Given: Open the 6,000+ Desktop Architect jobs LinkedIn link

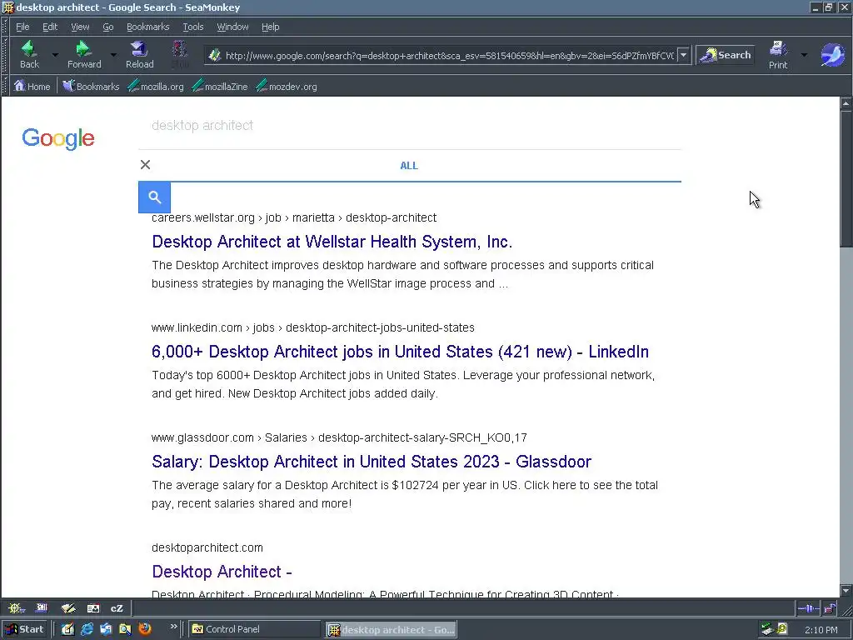Looking at the screenshot, I should (x=400, y=352).
